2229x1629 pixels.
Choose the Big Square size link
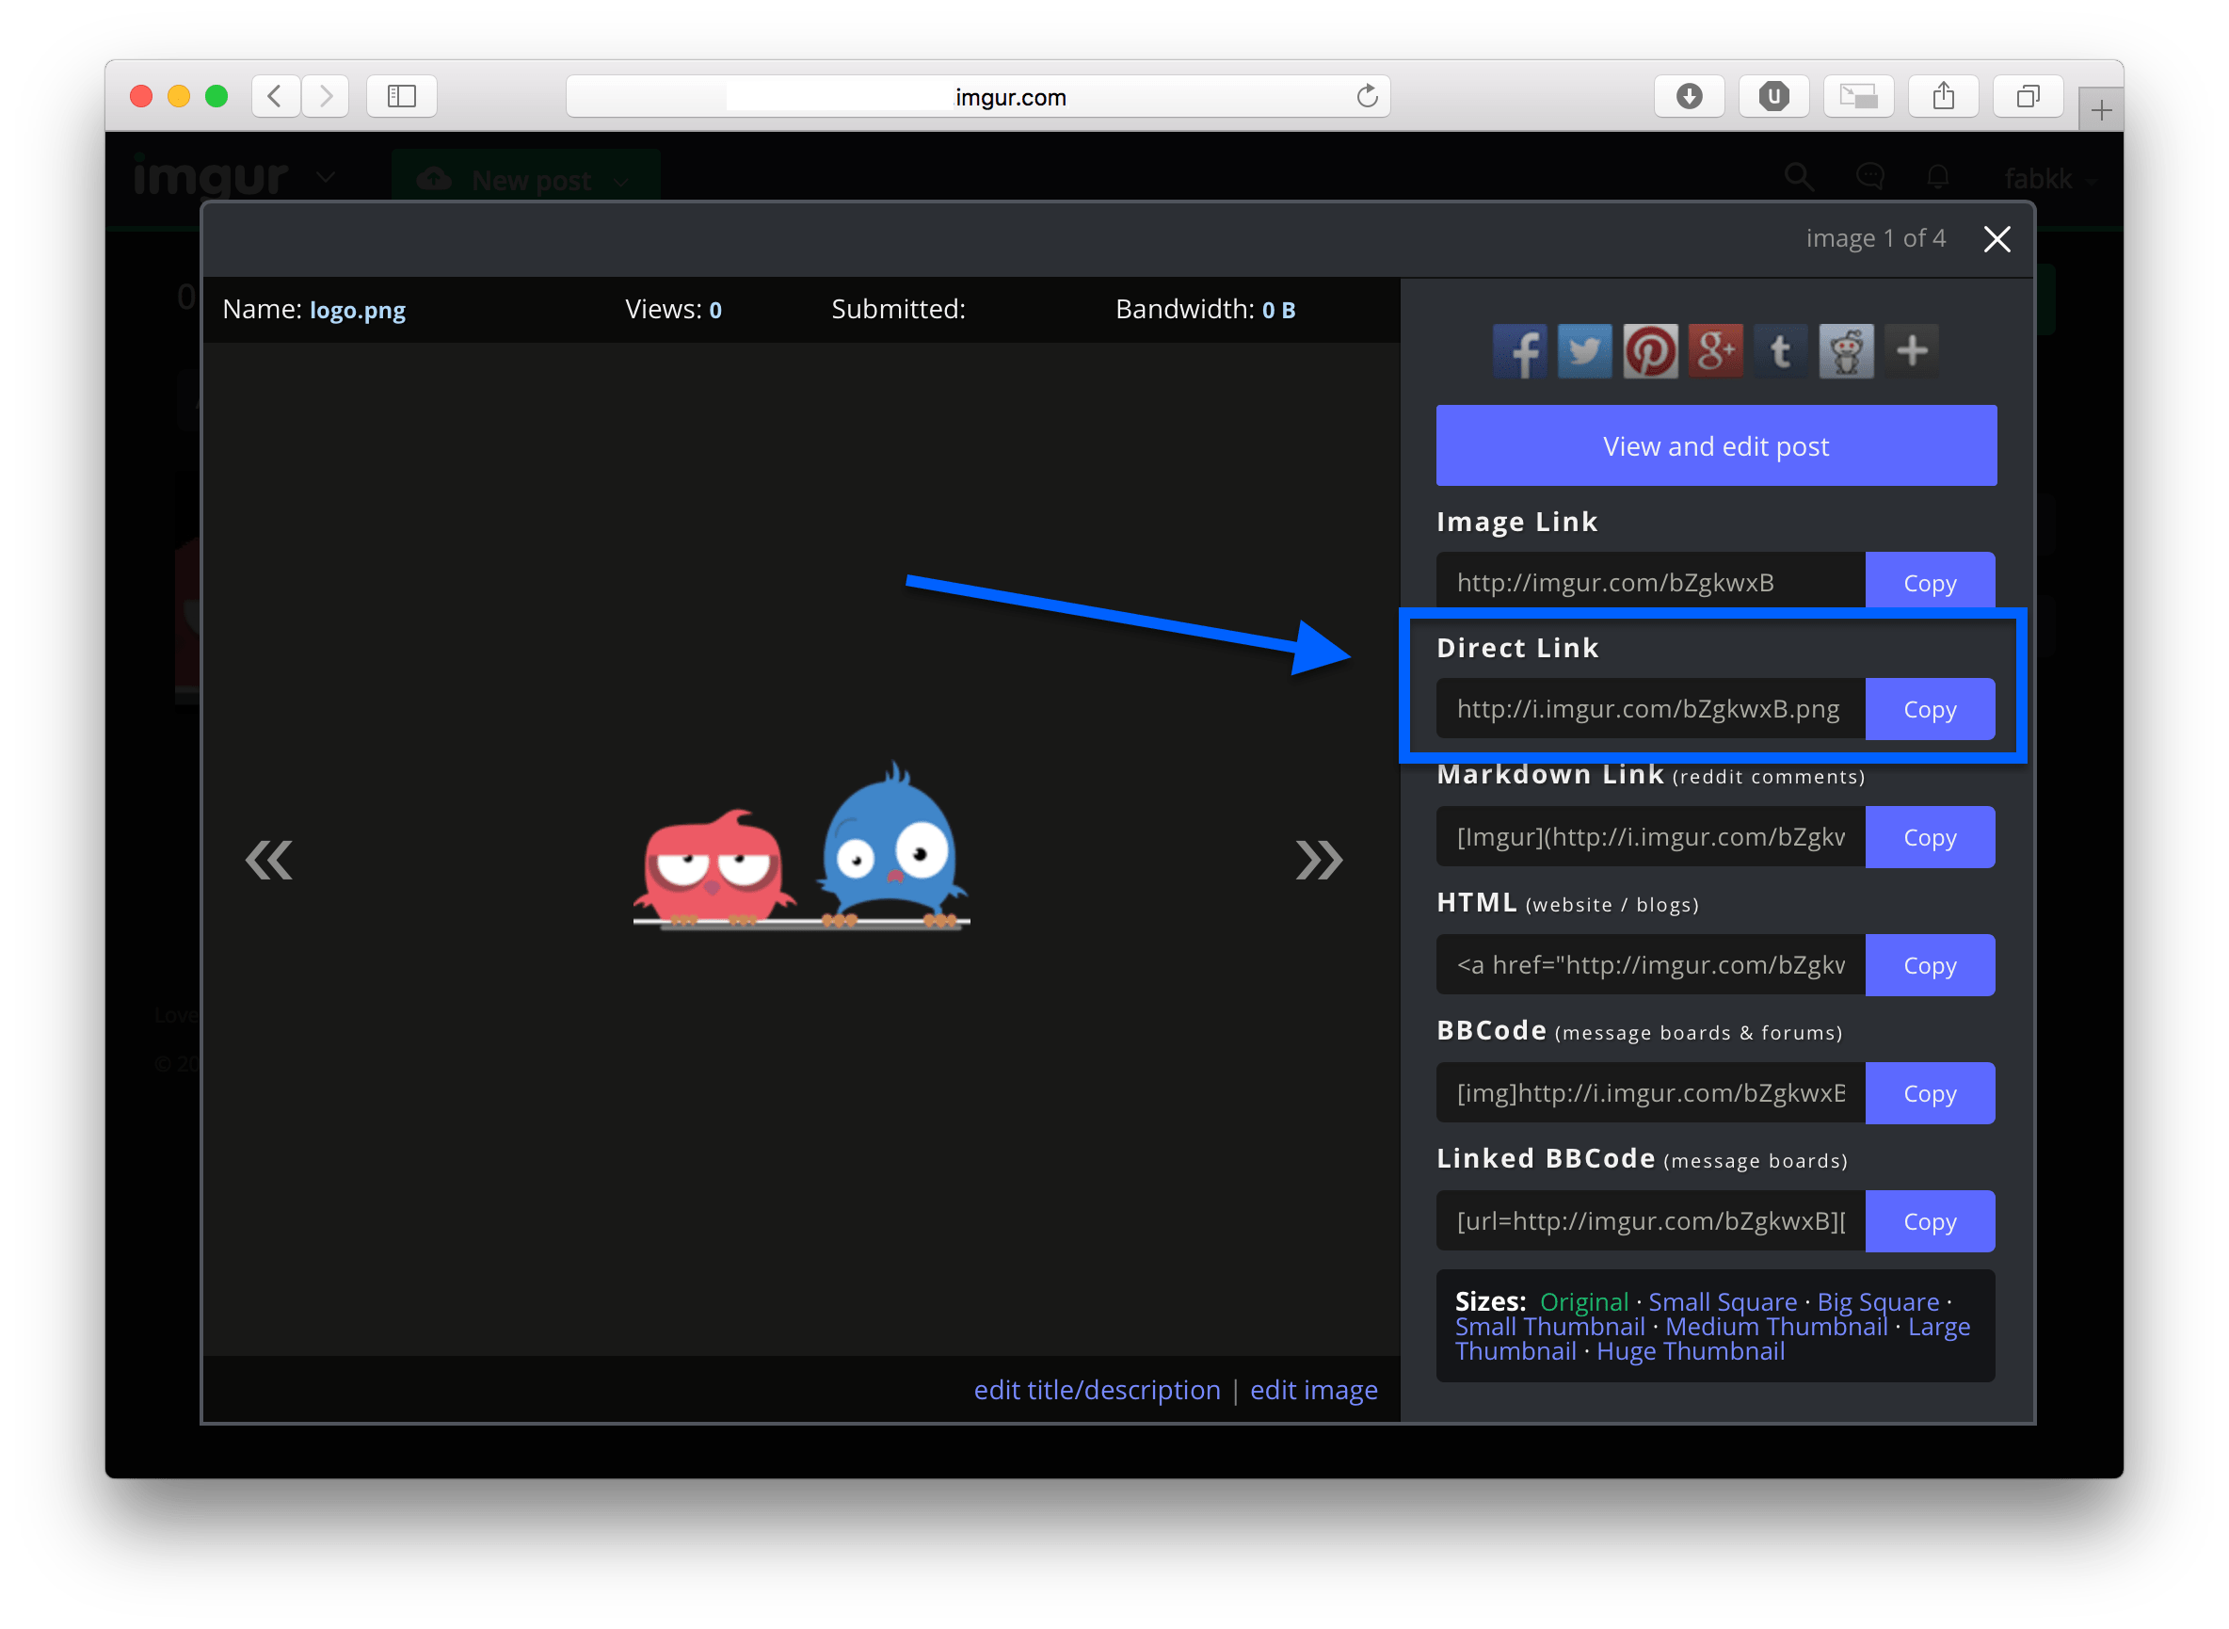[1878, 1301]
